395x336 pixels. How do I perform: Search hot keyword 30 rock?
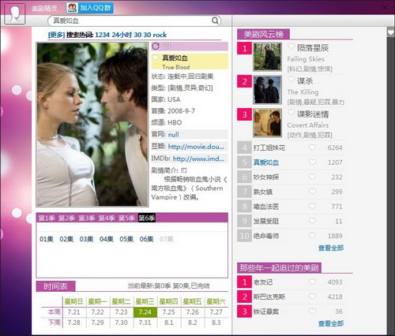[x=155, y=35]
